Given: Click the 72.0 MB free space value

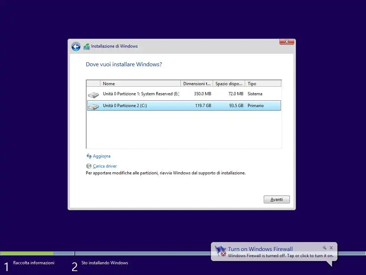Looking at the screenshot, I should (x=236, y=94).
